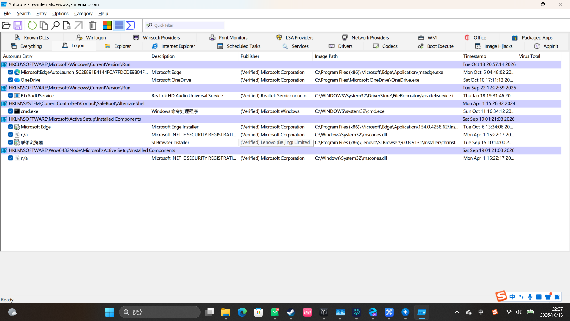Sort by the Timestamp column header
Viewport: 570px width, 321px height.
point(489,56)
